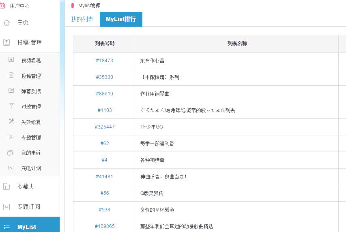Open the 投稿管理 submenu item
Screen dimensions: 346x232
(x=31, y=76)
